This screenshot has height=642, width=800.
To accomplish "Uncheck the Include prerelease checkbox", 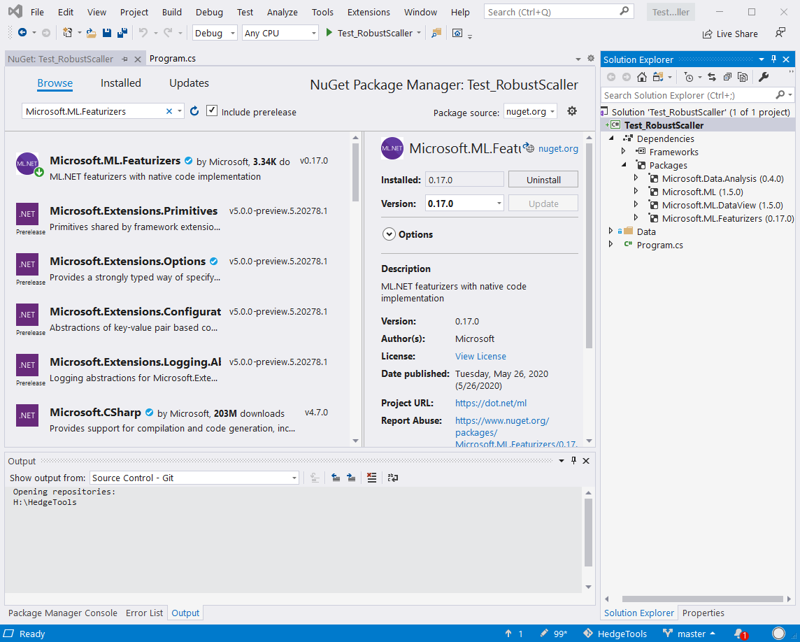I will click(211, 110).
